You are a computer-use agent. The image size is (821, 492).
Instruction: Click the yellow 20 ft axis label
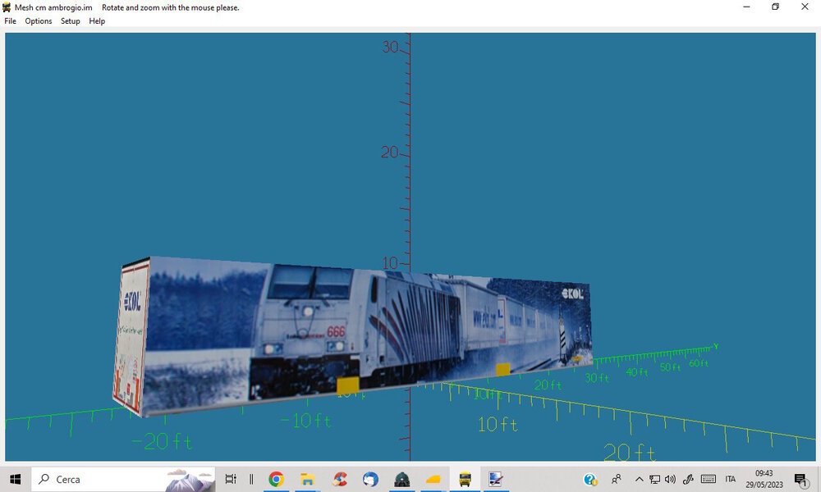coord(630,452)
